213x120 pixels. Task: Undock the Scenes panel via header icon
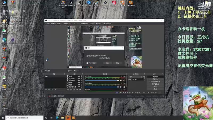point(64,74)
